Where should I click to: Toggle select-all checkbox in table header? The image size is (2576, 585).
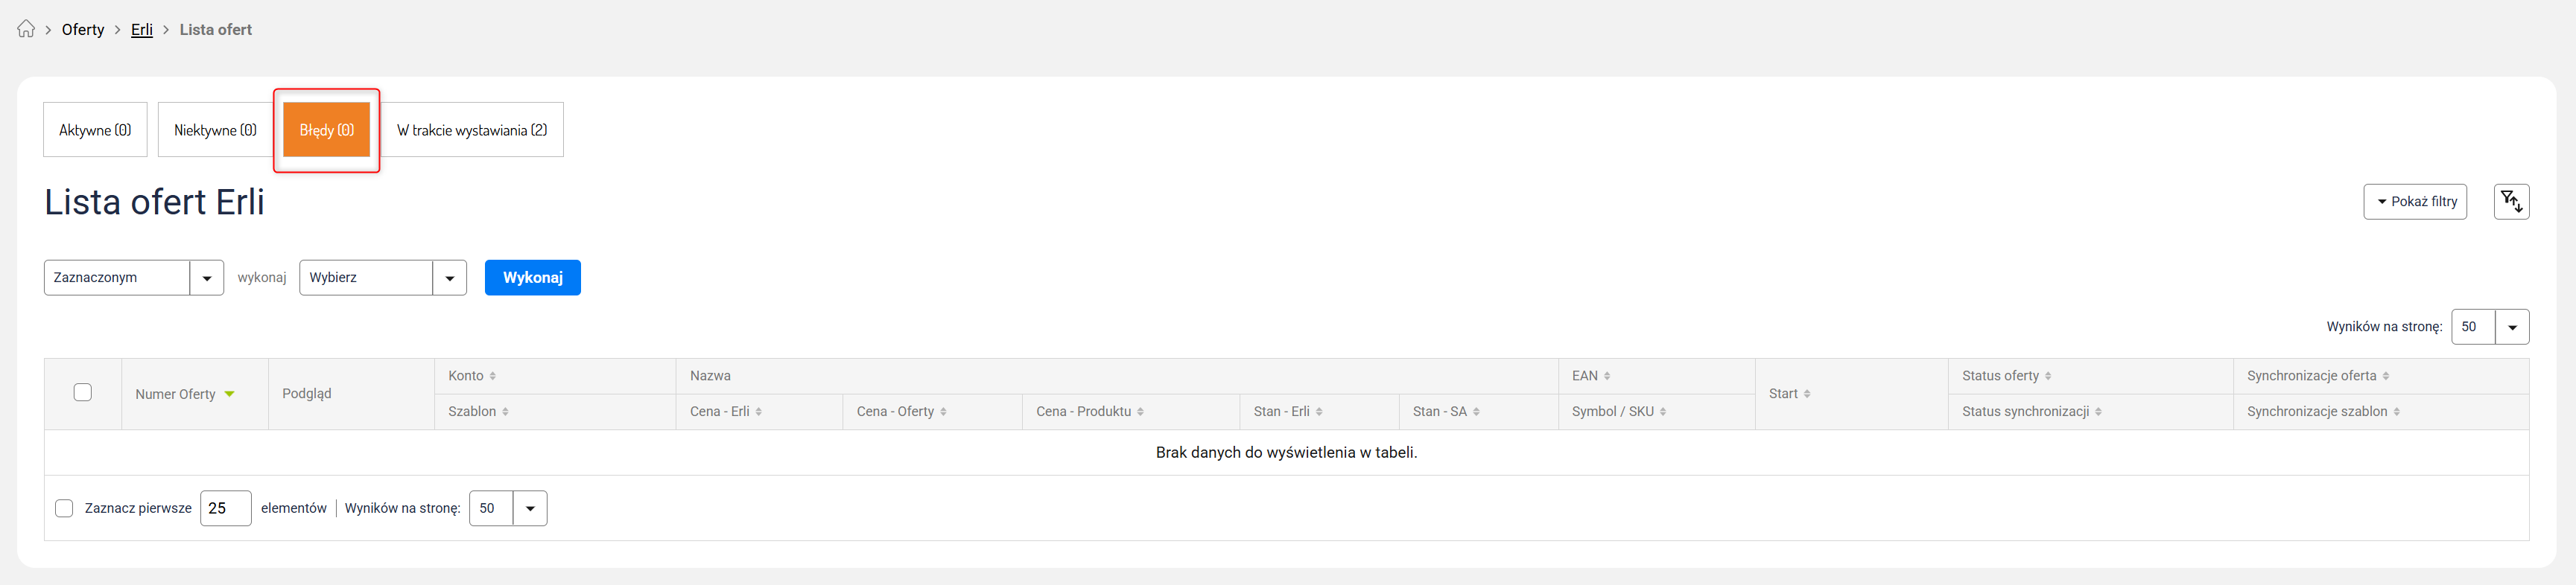83,392
